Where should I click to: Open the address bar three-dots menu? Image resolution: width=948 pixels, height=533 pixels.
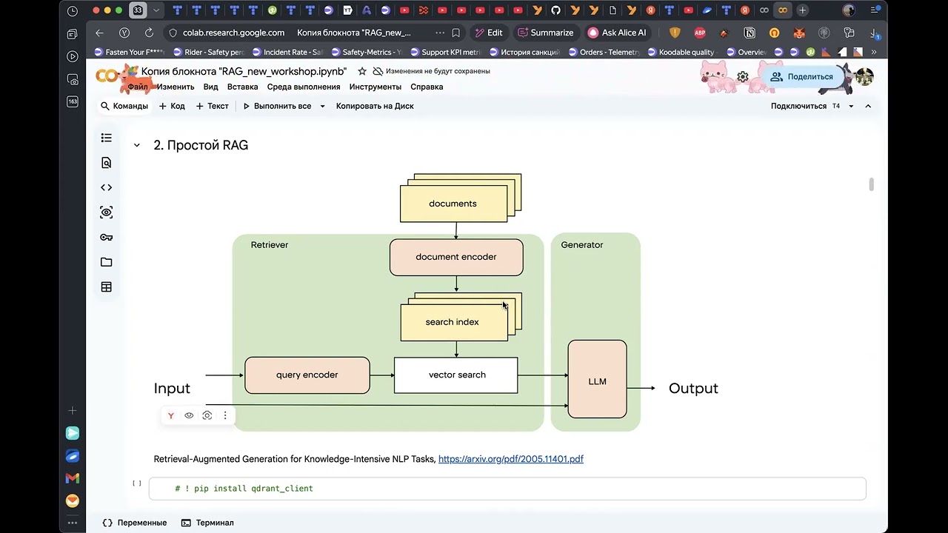(x=440, y=33)
